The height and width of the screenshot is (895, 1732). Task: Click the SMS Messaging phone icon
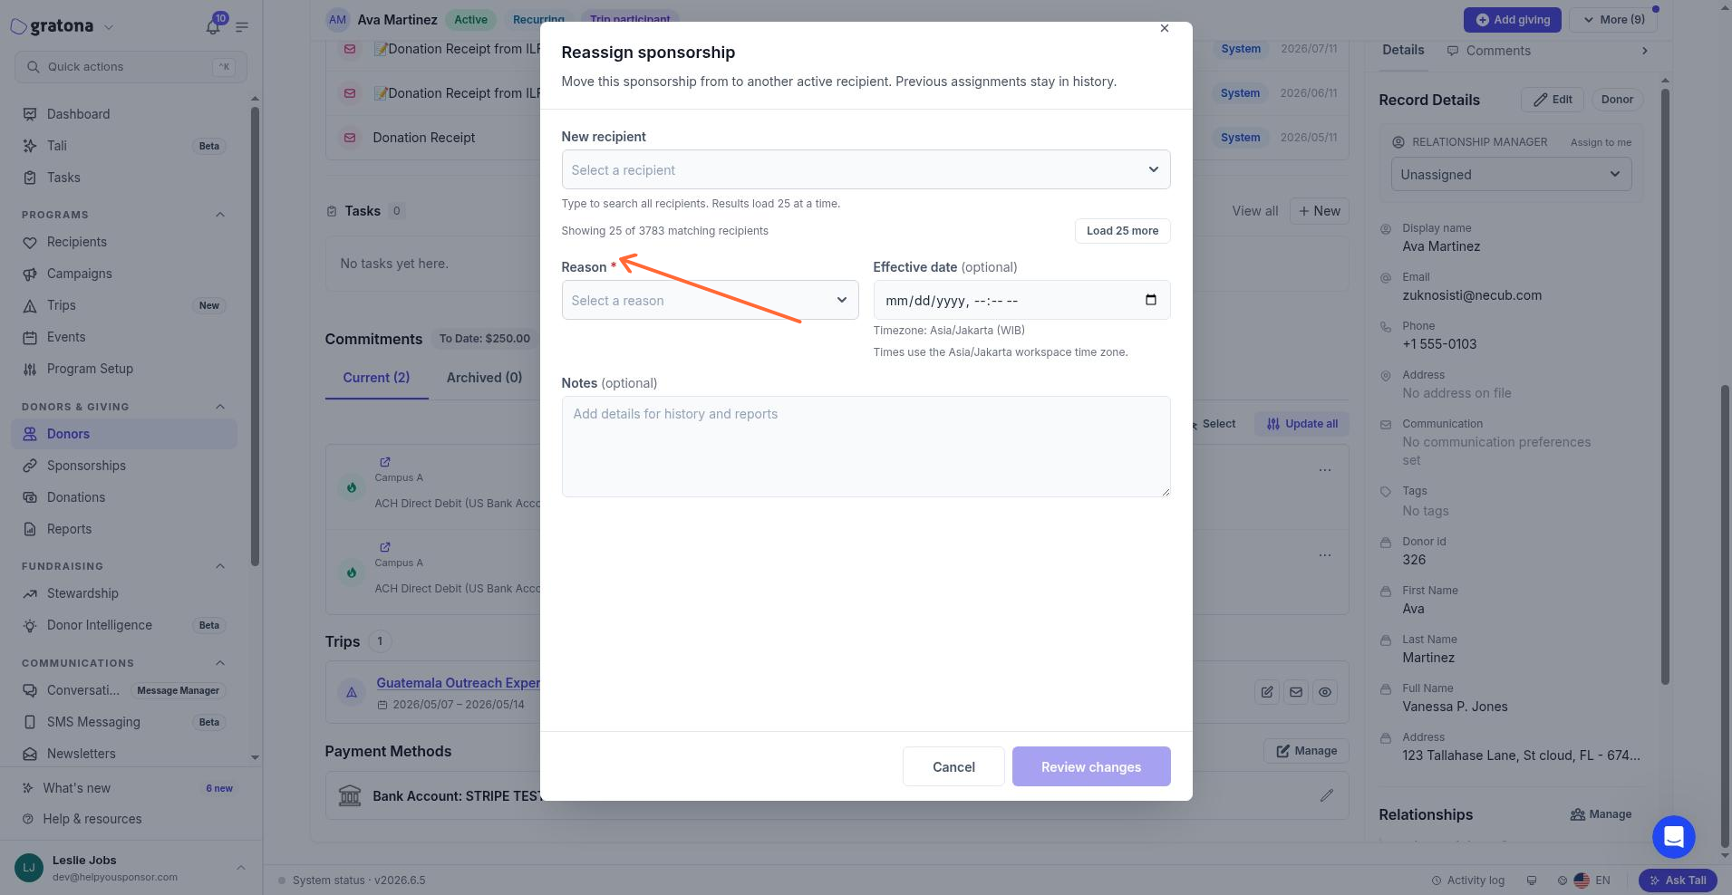coord(30,722)
